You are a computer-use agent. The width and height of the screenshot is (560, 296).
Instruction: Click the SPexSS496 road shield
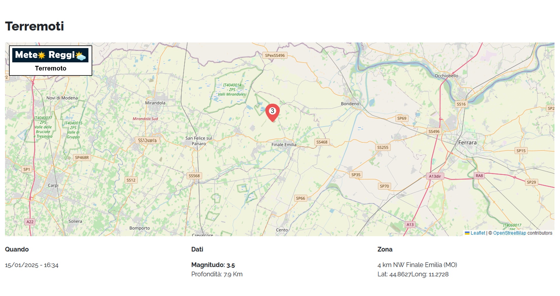pos(275,55)
